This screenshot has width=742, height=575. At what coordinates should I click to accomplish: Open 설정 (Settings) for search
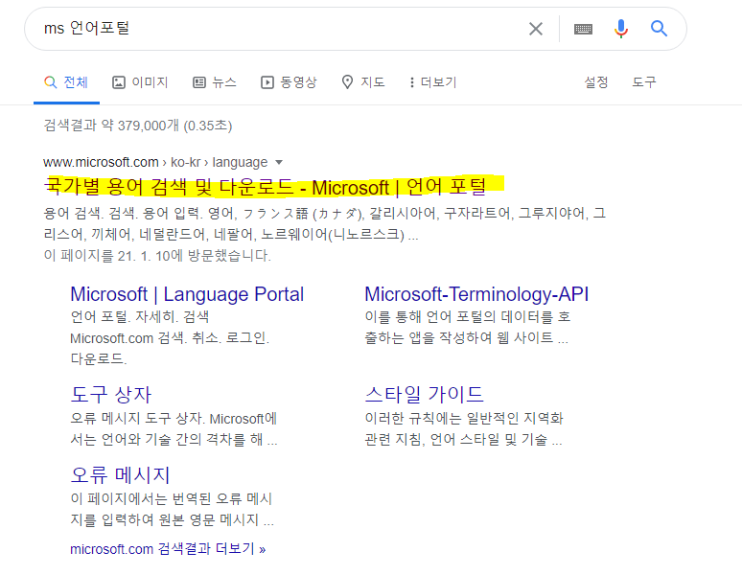[x=595, y=82]
